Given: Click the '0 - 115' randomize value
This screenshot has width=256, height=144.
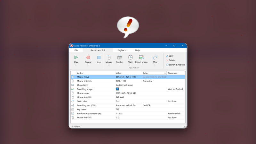Looking at the screenshot, I should (x=119, y=114).
